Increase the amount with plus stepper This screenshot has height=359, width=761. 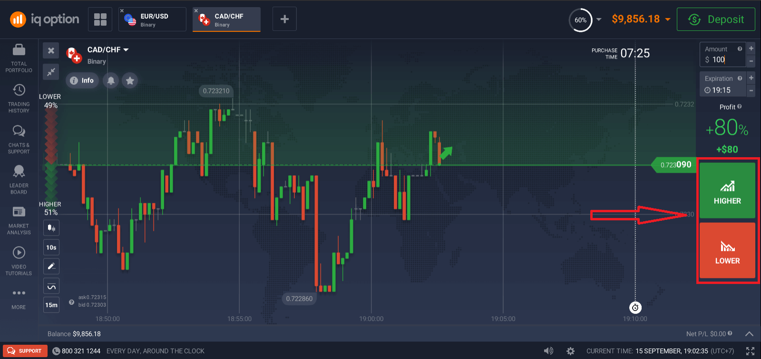[x=751, y=48]
